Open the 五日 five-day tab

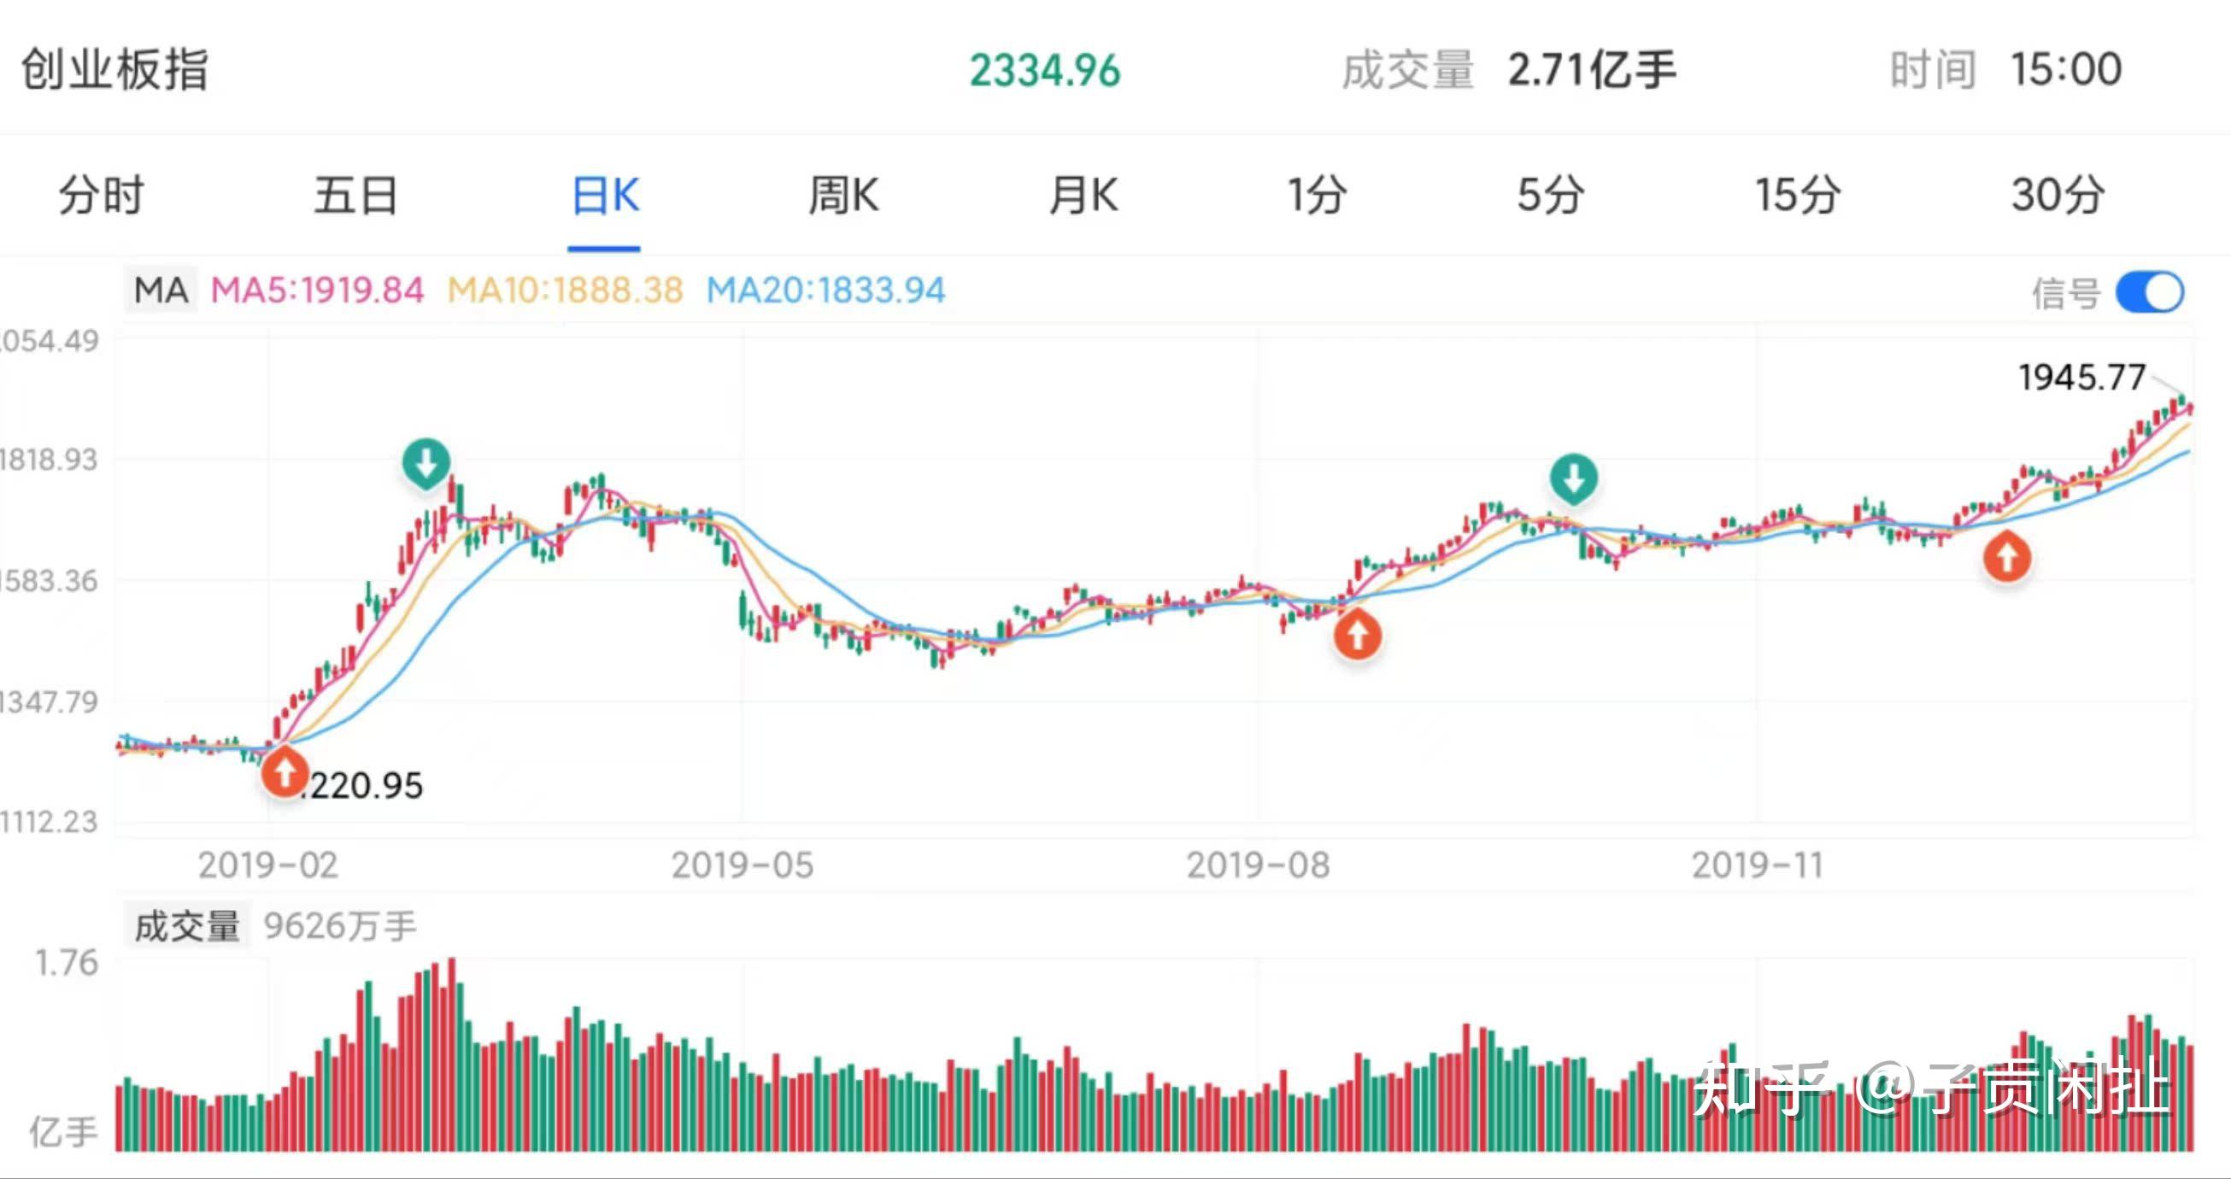355,195
